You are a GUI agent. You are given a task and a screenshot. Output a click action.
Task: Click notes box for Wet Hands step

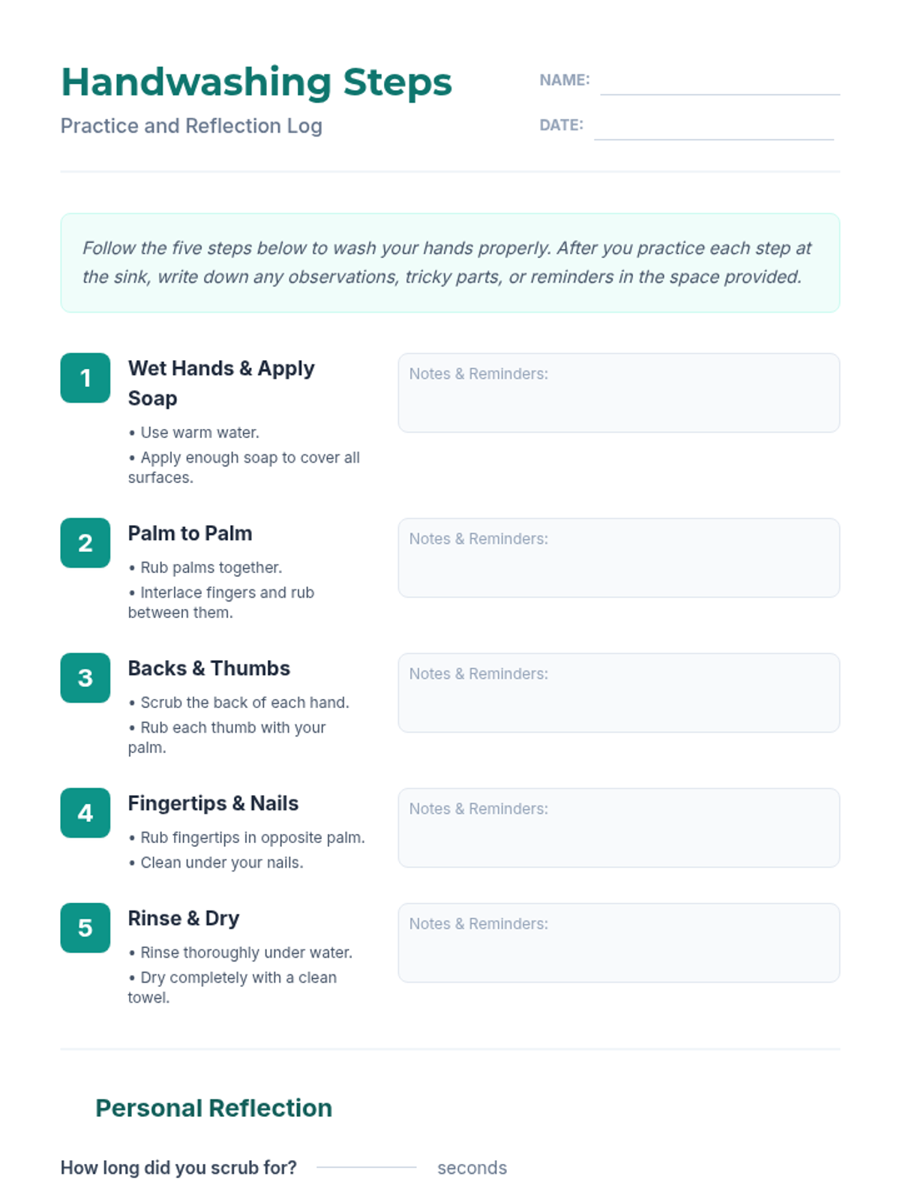[619, 393]
